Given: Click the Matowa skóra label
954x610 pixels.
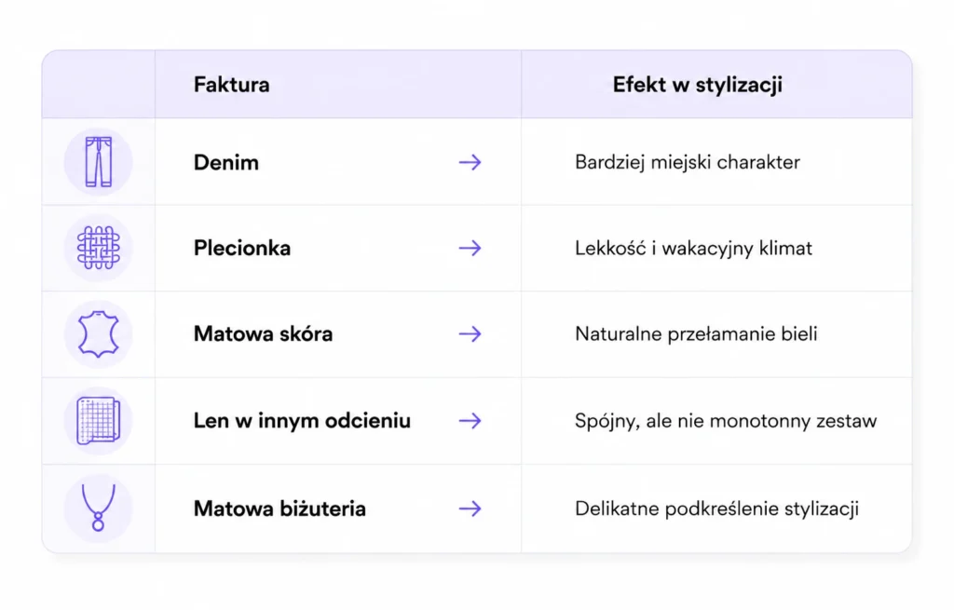Looking at the screenshot, I should click(x=263, y=334).
